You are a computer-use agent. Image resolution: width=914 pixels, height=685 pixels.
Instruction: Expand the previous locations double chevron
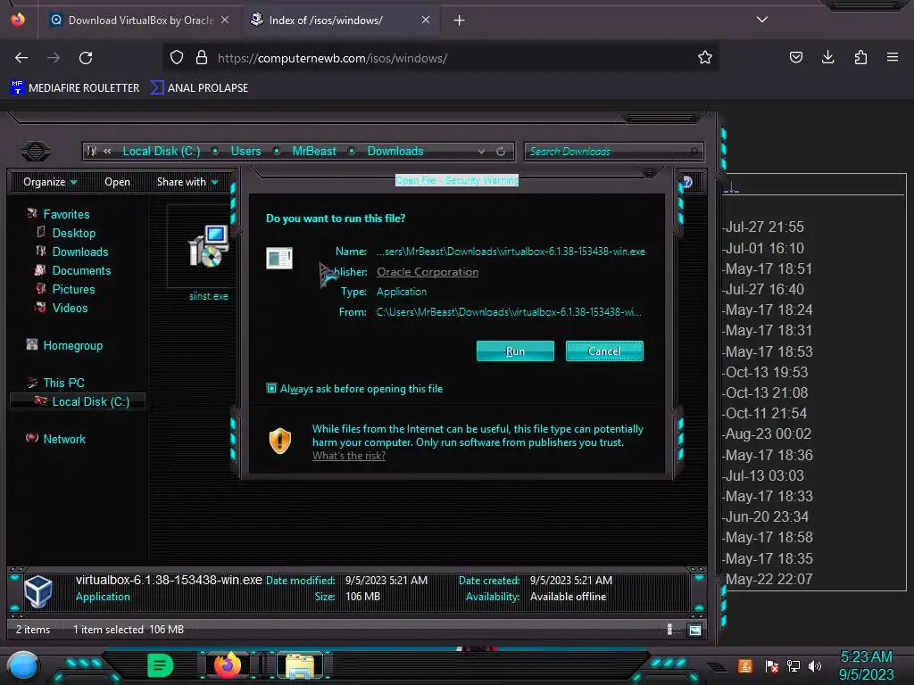(107, 152)
